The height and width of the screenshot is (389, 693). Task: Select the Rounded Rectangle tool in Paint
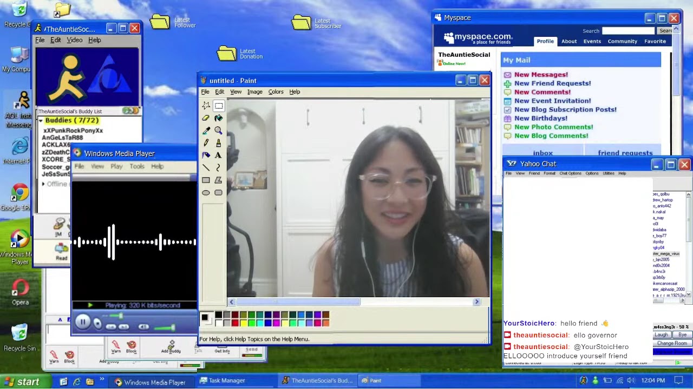point(219,193)
